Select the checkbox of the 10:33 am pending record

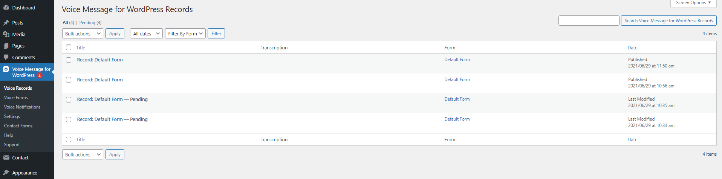click(69, 119)
